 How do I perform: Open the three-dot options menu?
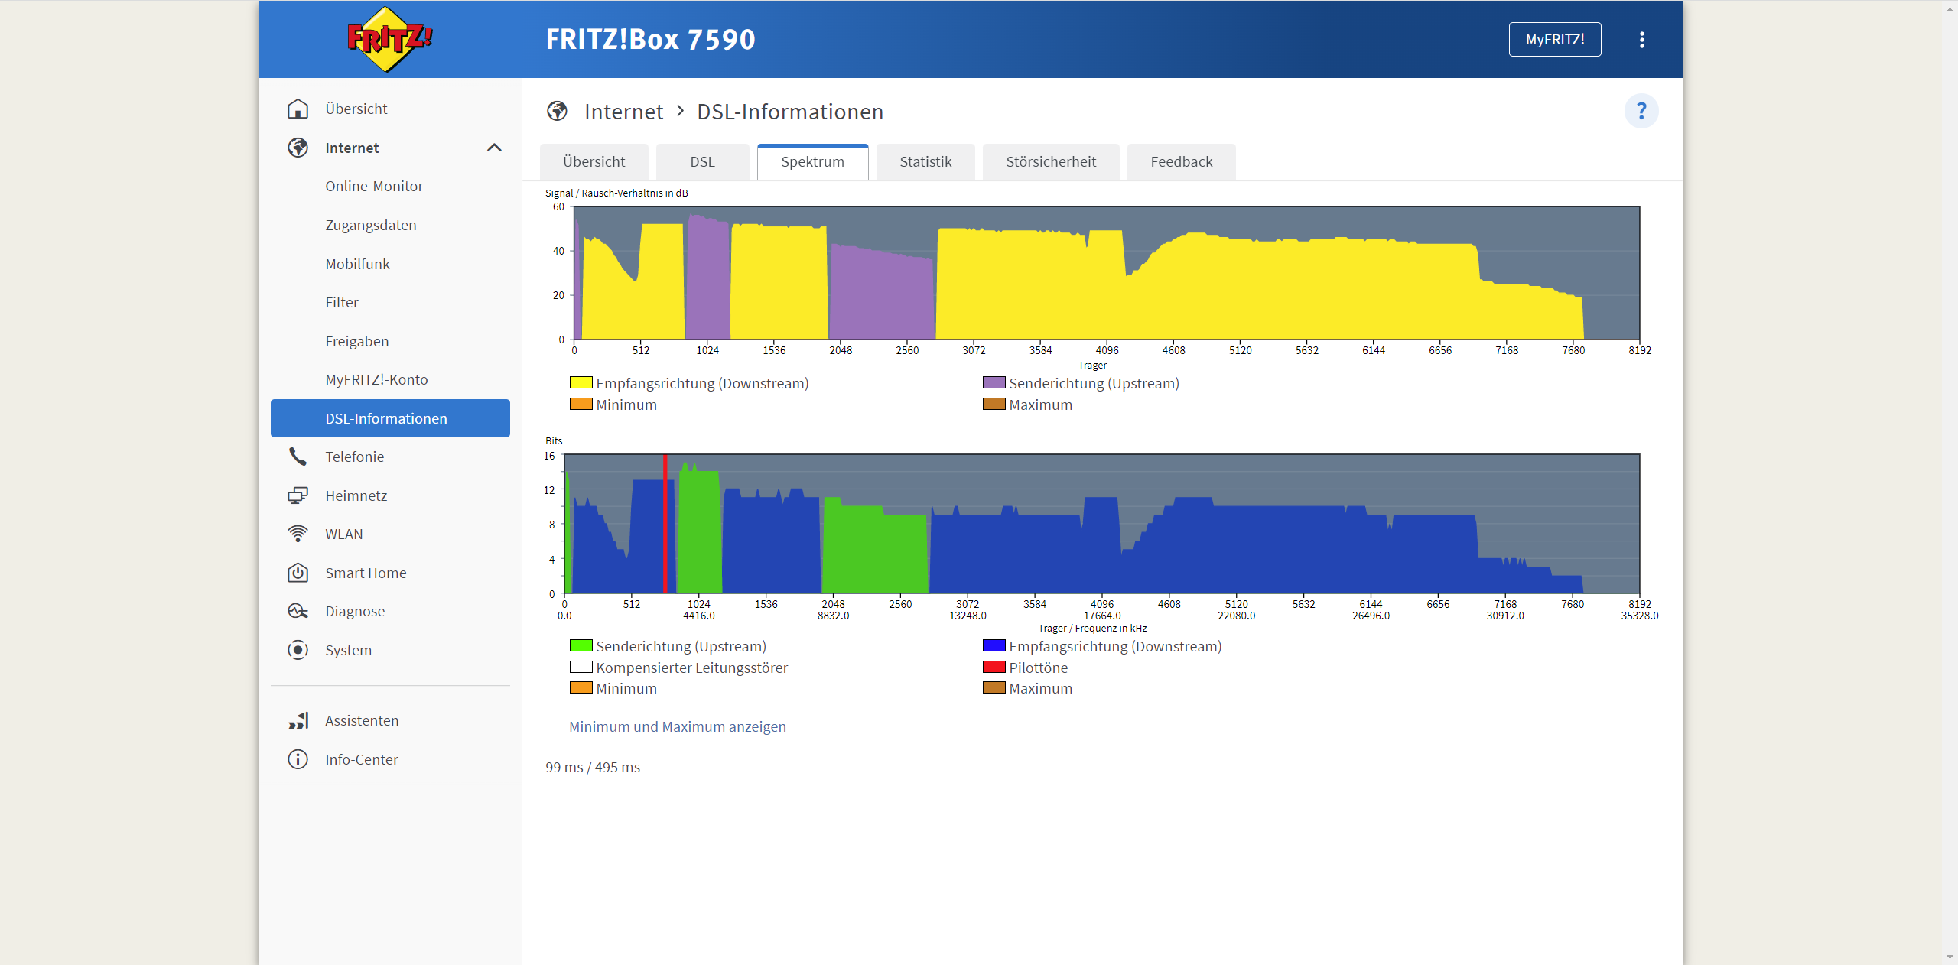tap(1641, 40)
